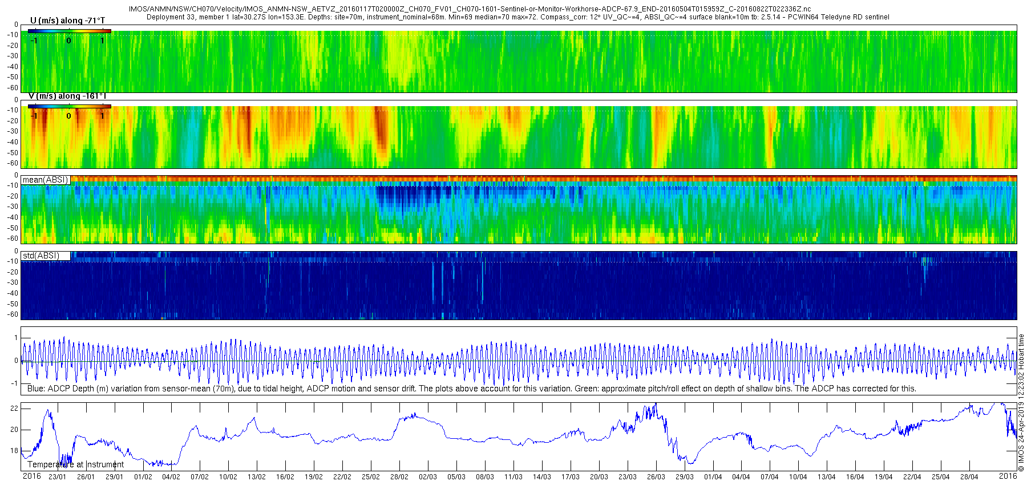Click the 25/02 date tick label
The height and width of the screenshot is (485, 1027).
tap(371, 477)
